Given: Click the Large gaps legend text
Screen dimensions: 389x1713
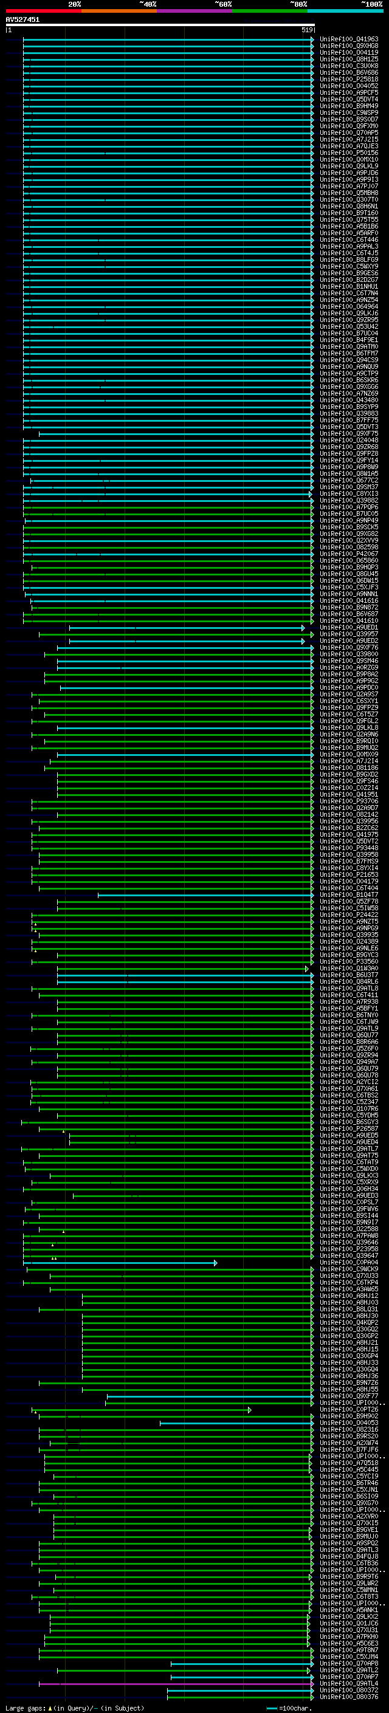Looking at the screenshot, I should click(75, 1708).
